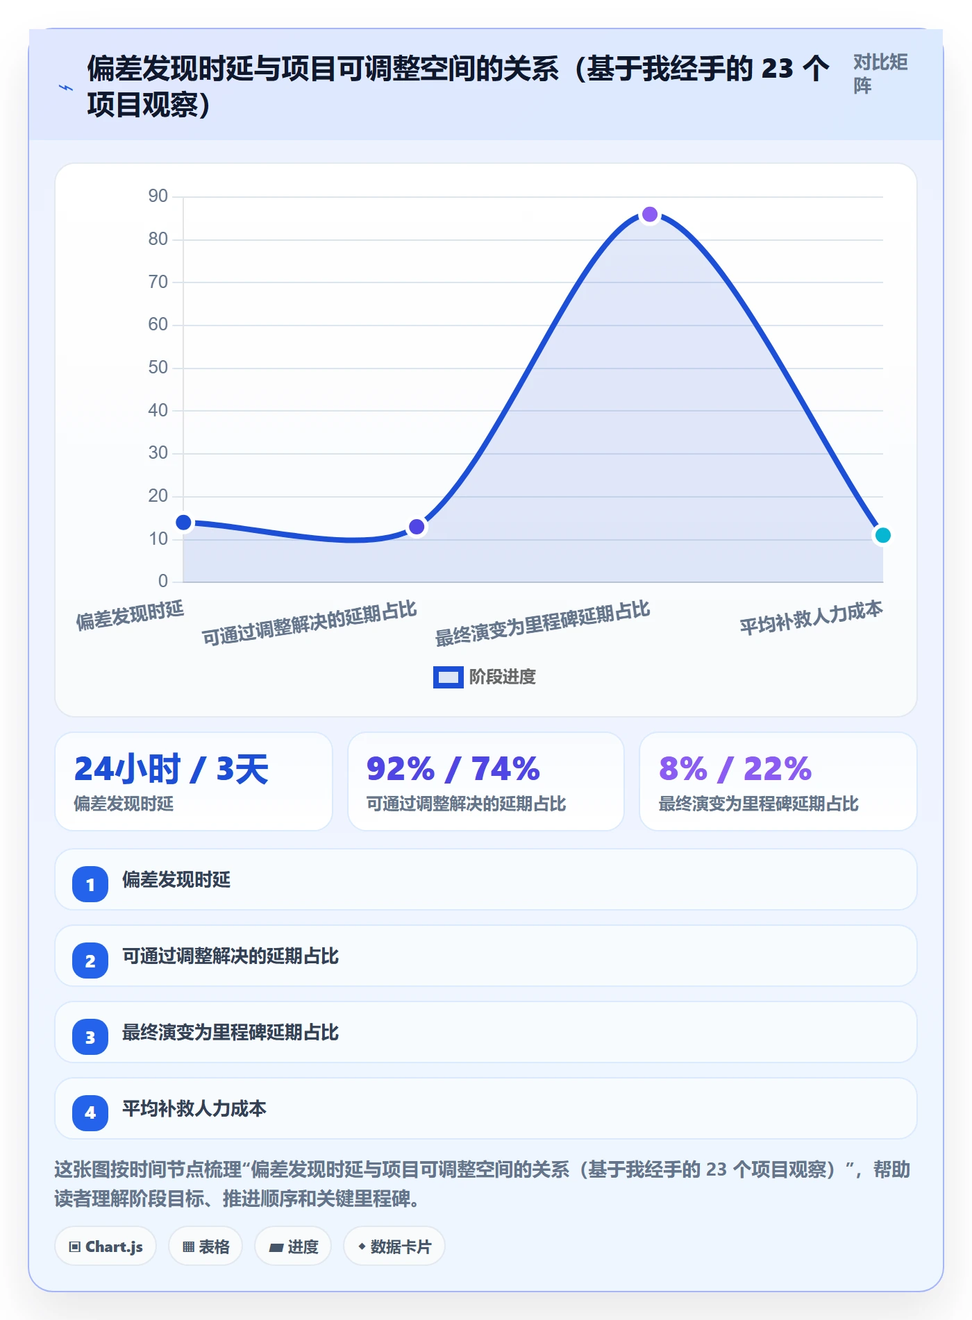
Task: Click the number 4 badge
Action: [90, 1113]
